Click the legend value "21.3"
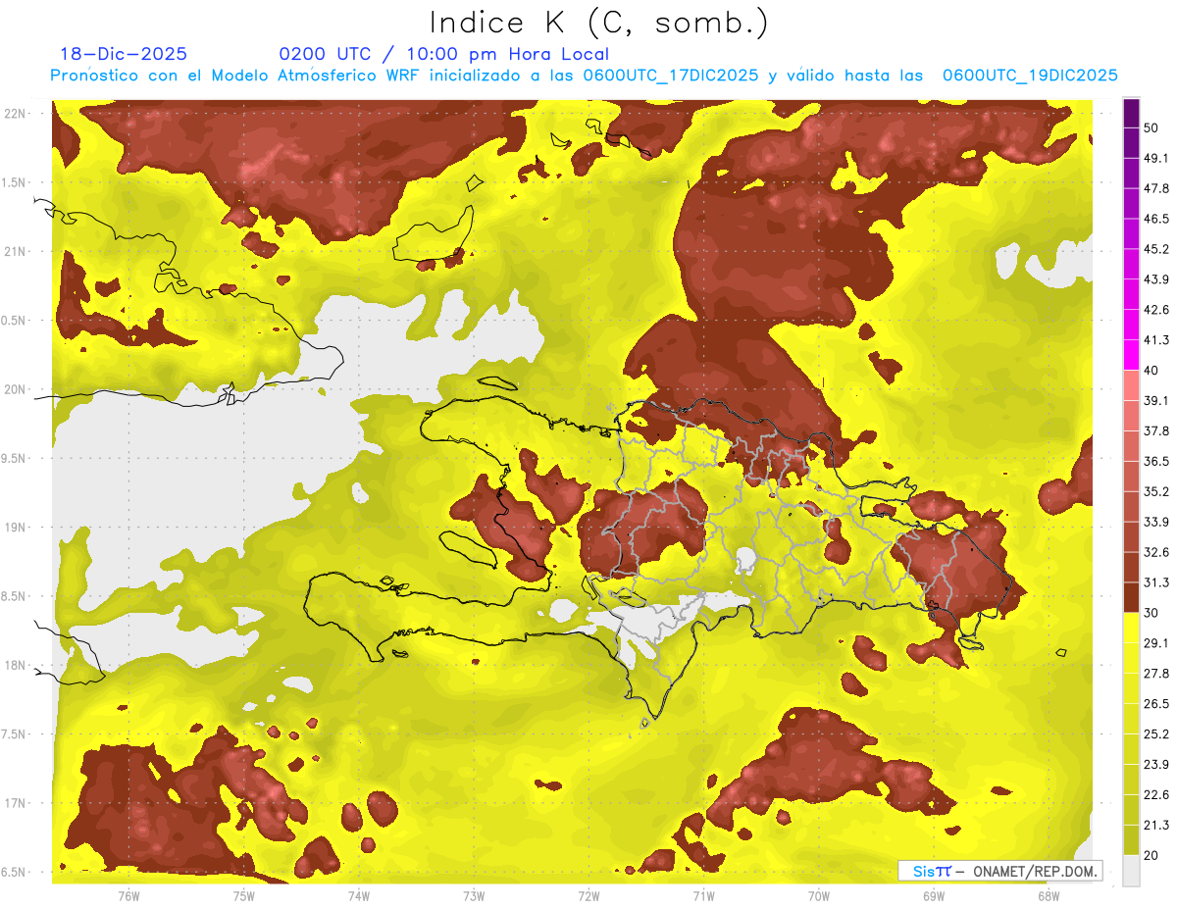Image resolution: width=1177 pixels, height=909 pixels. 1155,825
